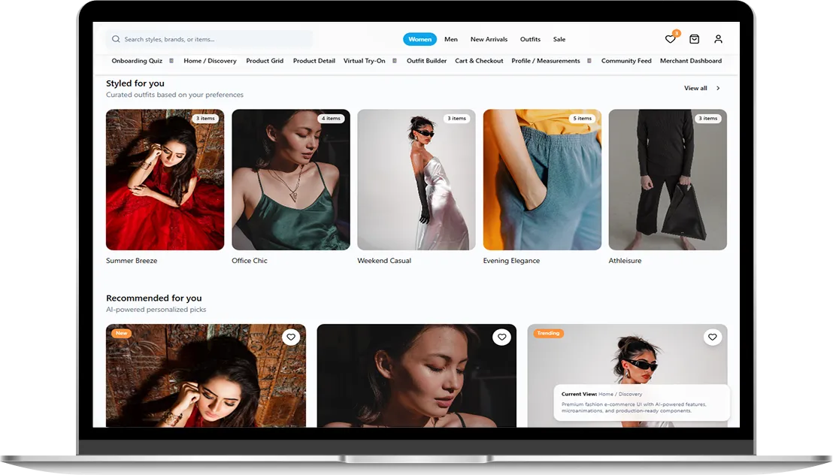
Task: Open the wishlist heart icon in header
Action: coord(670,39)
